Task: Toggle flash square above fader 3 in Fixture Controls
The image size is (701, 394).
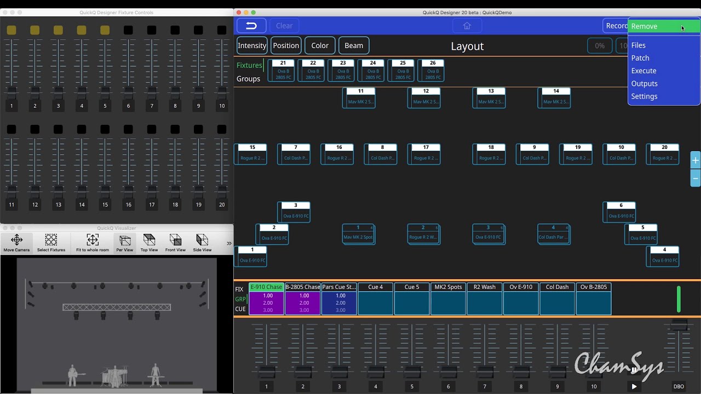Action: [x=58, y=30]
